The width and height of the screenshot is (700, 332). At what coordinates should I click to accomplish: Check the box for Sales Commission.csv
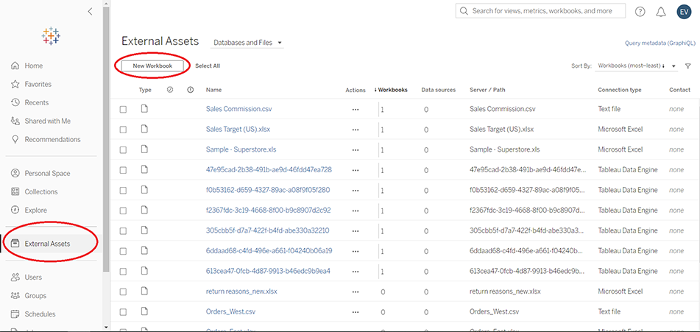tap(123, 109)
